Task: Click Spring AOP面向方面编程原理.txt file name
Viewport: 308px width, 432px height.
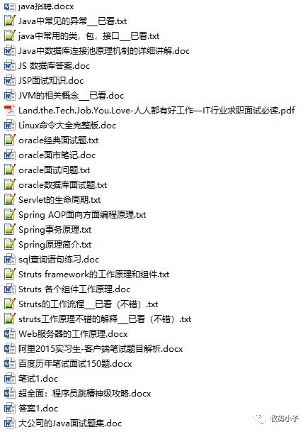Action: click(82, 215)
